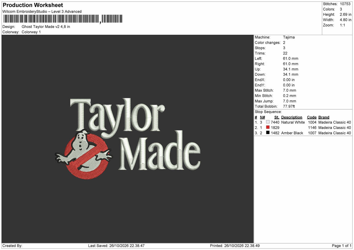Click the Page 1 of 1 text
The image size is (354, 250).
click(x=342, y=246)
